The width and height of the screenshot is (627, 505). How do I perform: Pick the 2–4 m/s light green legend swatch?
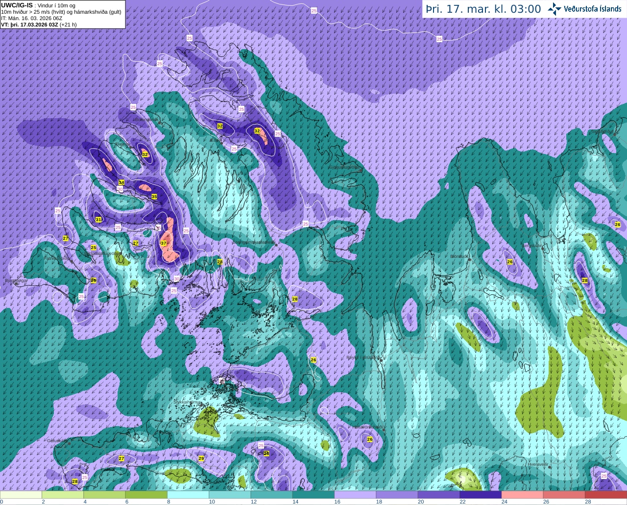coord(63,494)
